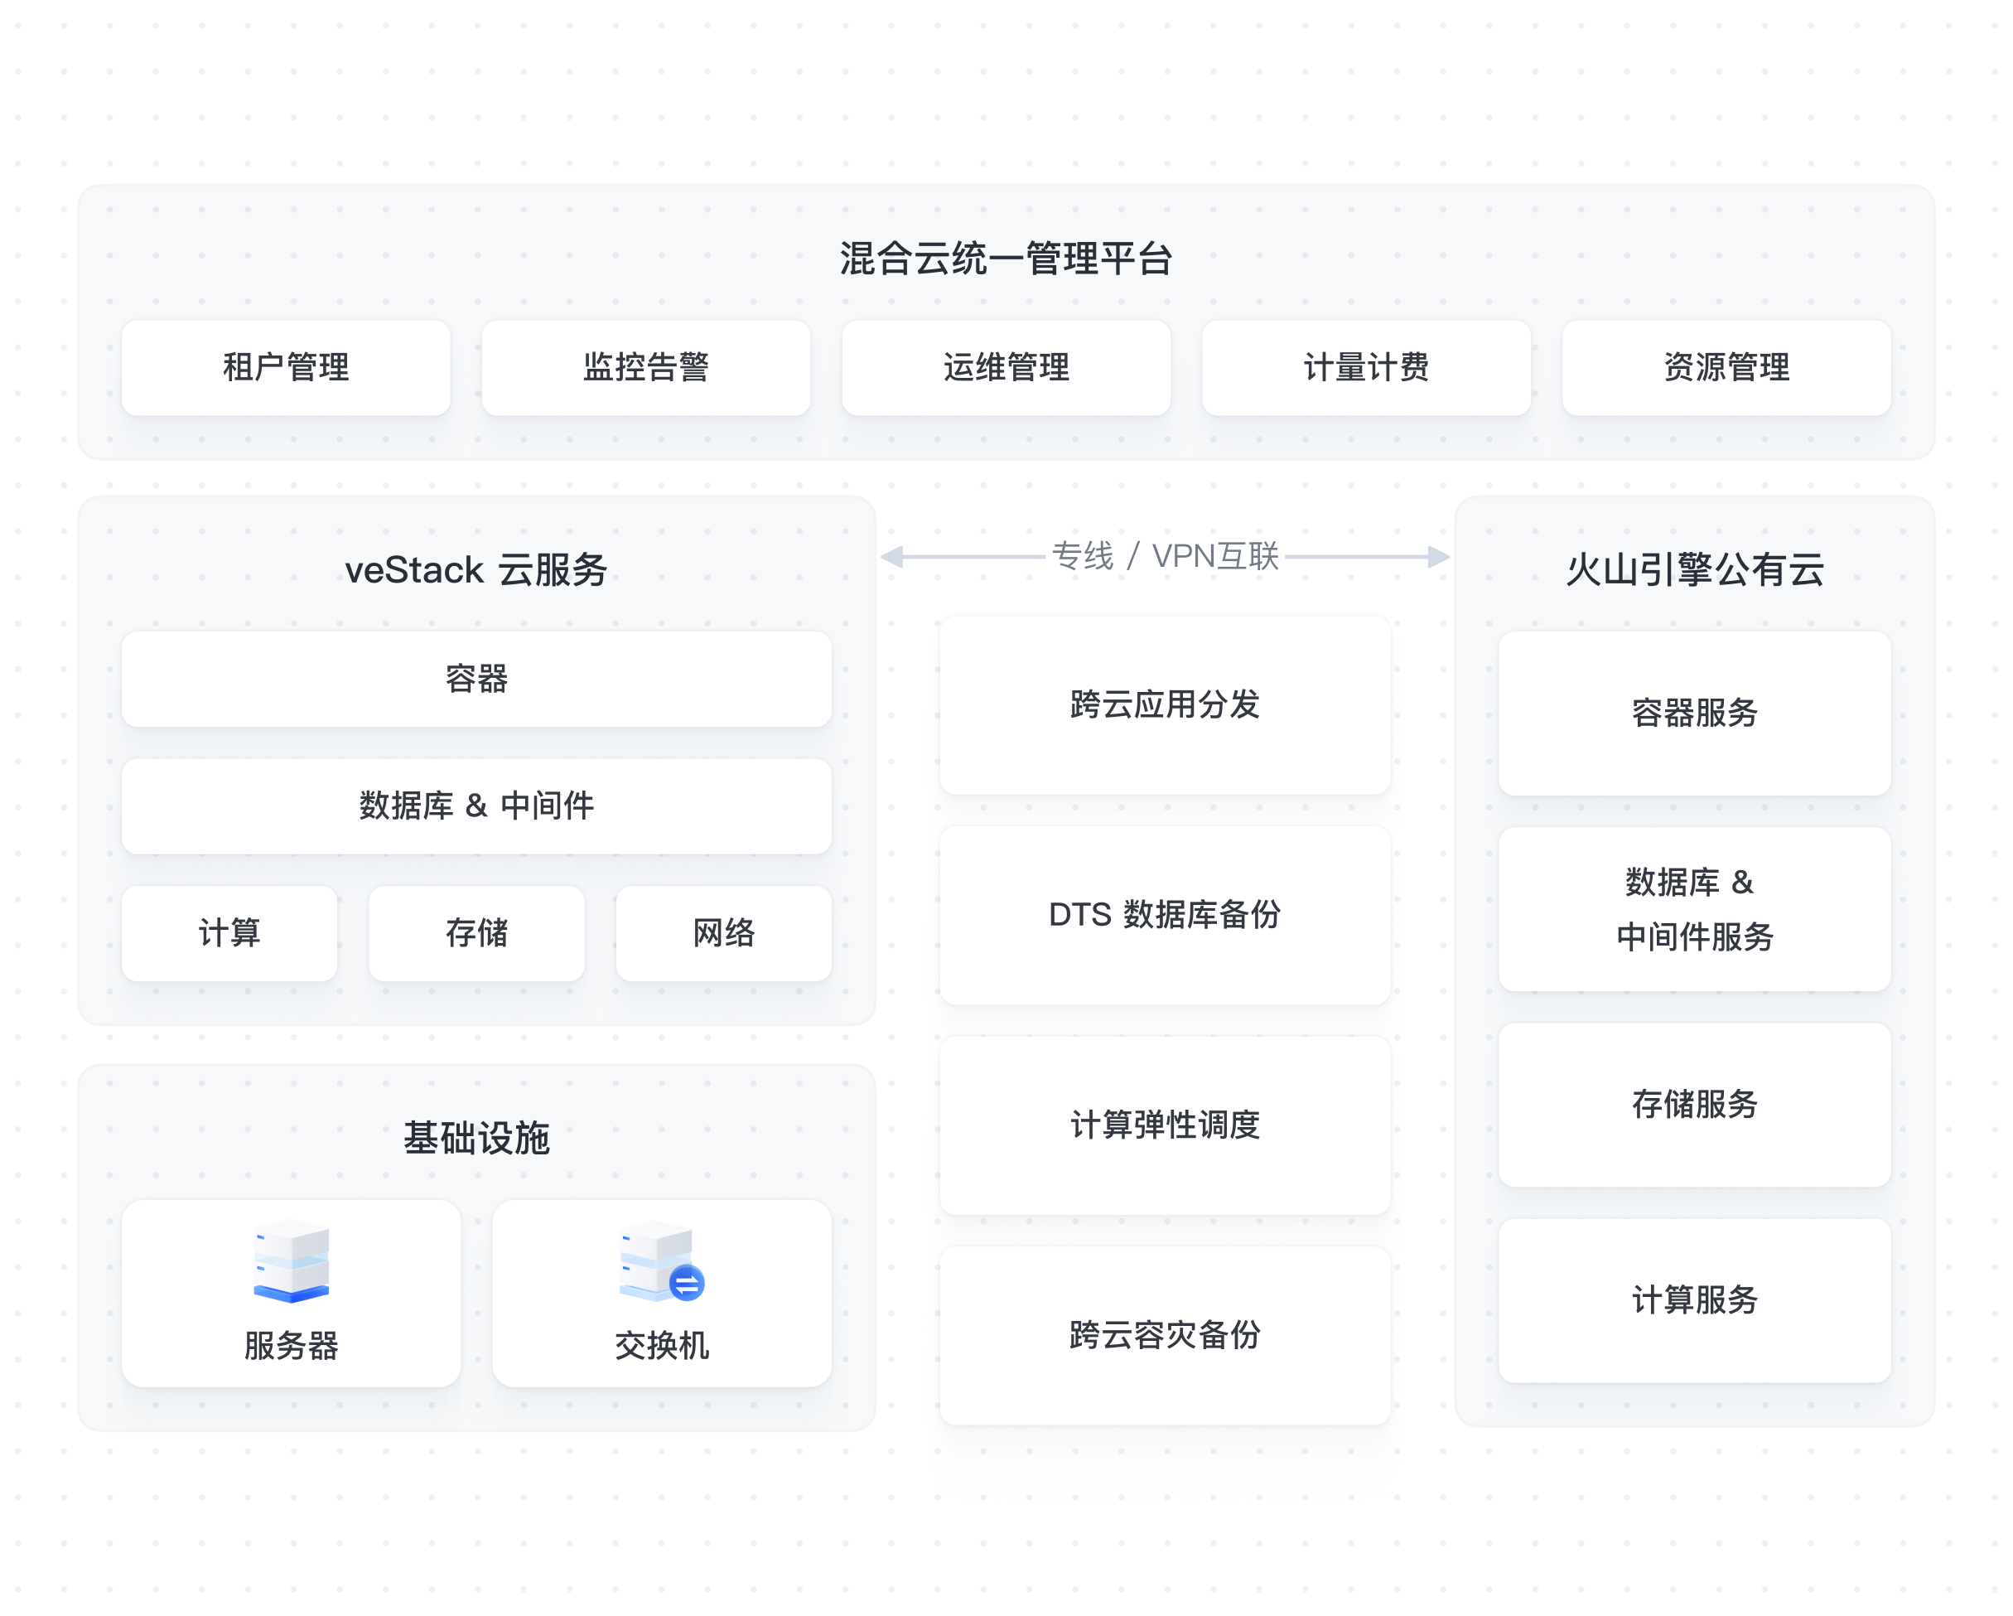The height and width of the screenshot is (1616, 2013).
Task: Click the 数据库 & 中间件 box
Action: pos(476,806)
